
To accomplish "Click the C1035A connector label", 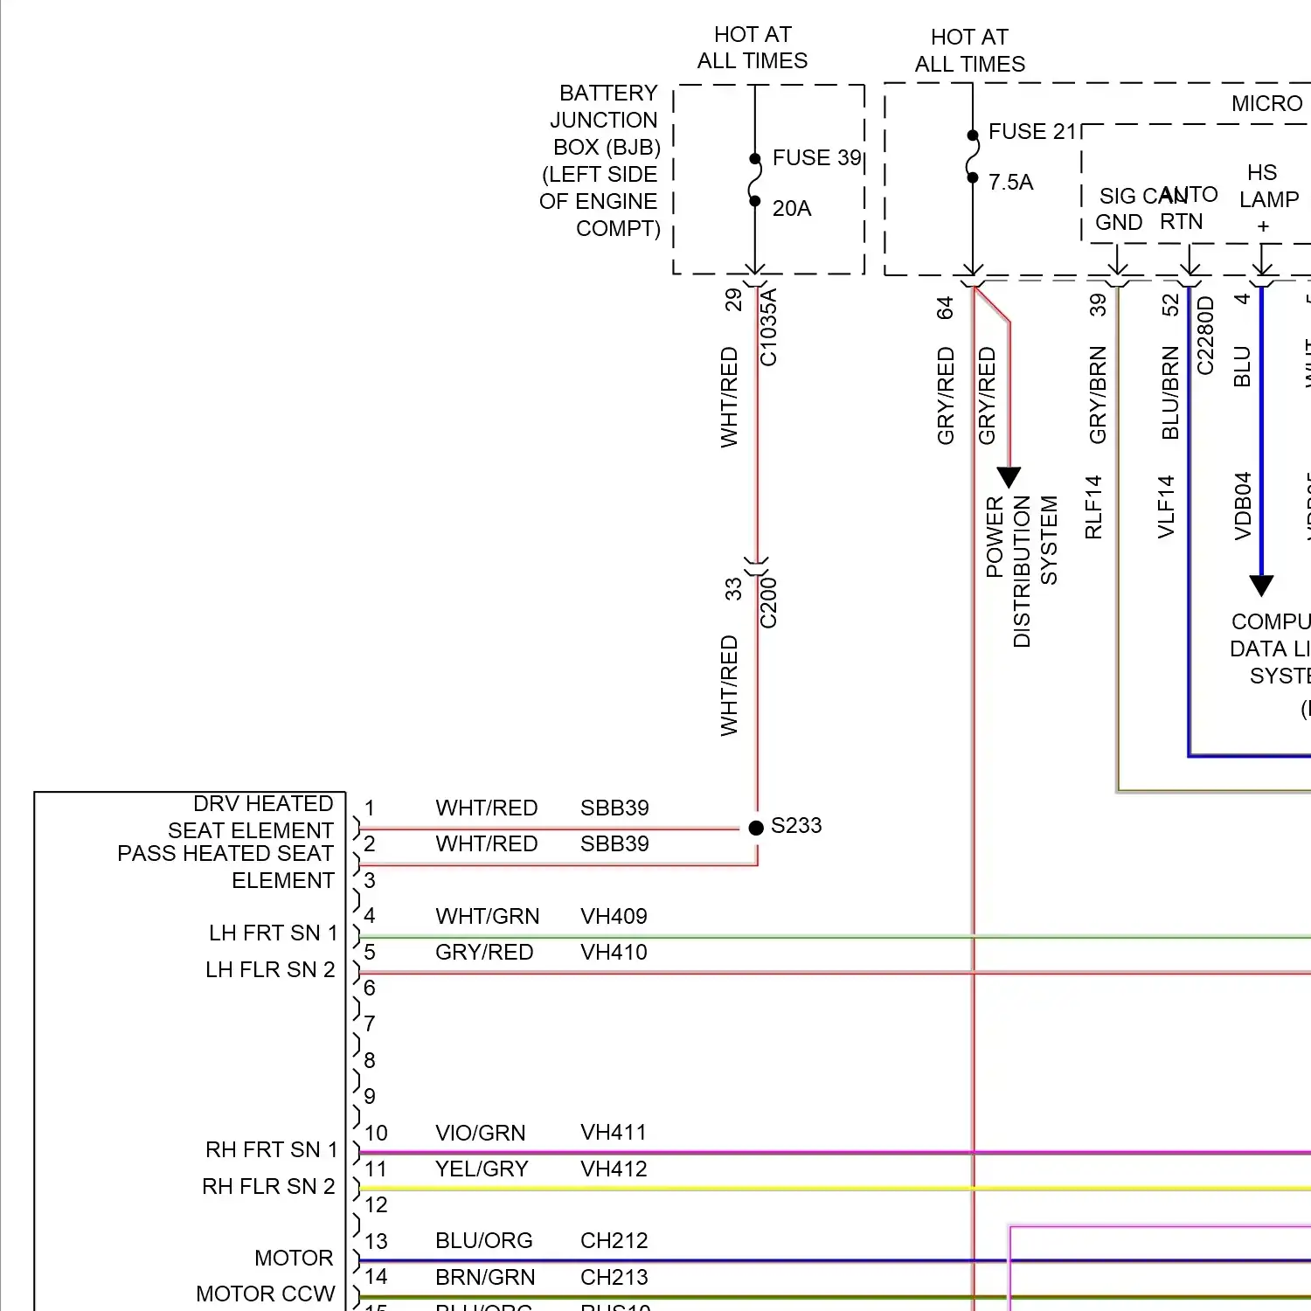I will pos(768,328).
